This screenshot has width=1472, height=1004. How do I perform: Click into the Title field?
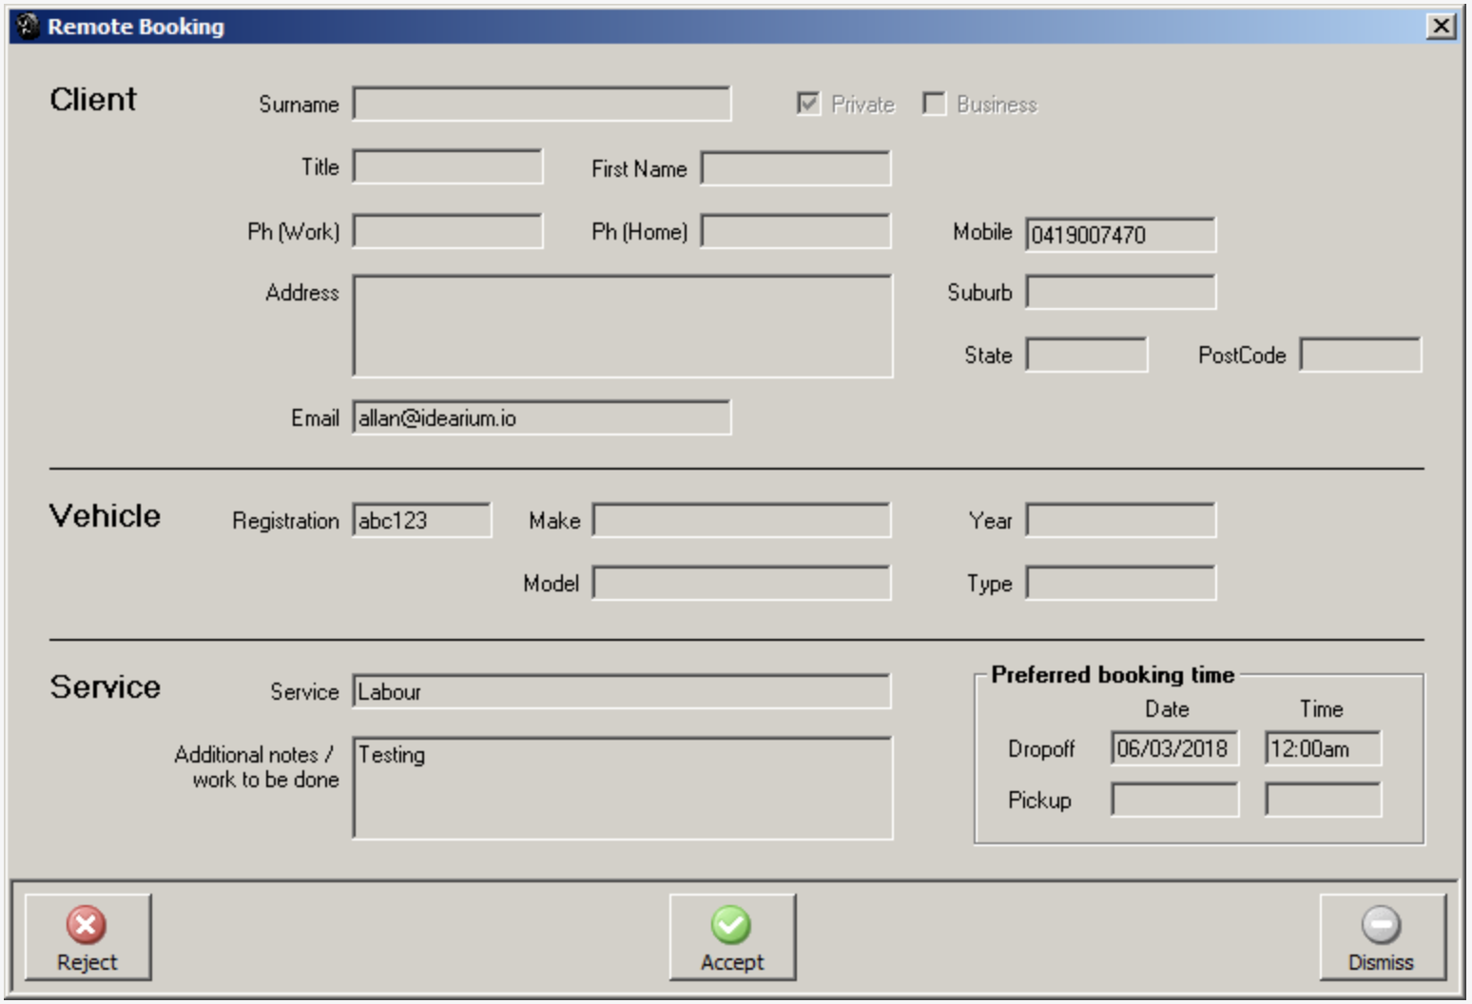(447, 166)
